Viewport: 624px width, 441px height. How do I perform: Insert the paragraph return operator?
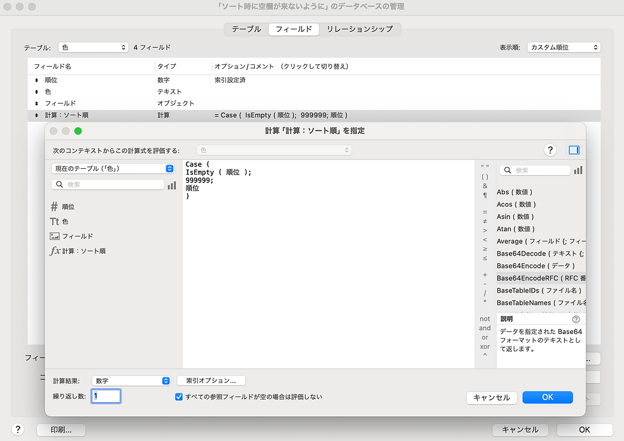485,195
